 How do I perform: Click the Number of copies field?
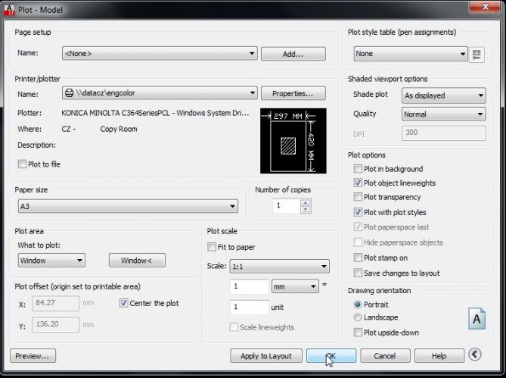[x=287, y=206]
